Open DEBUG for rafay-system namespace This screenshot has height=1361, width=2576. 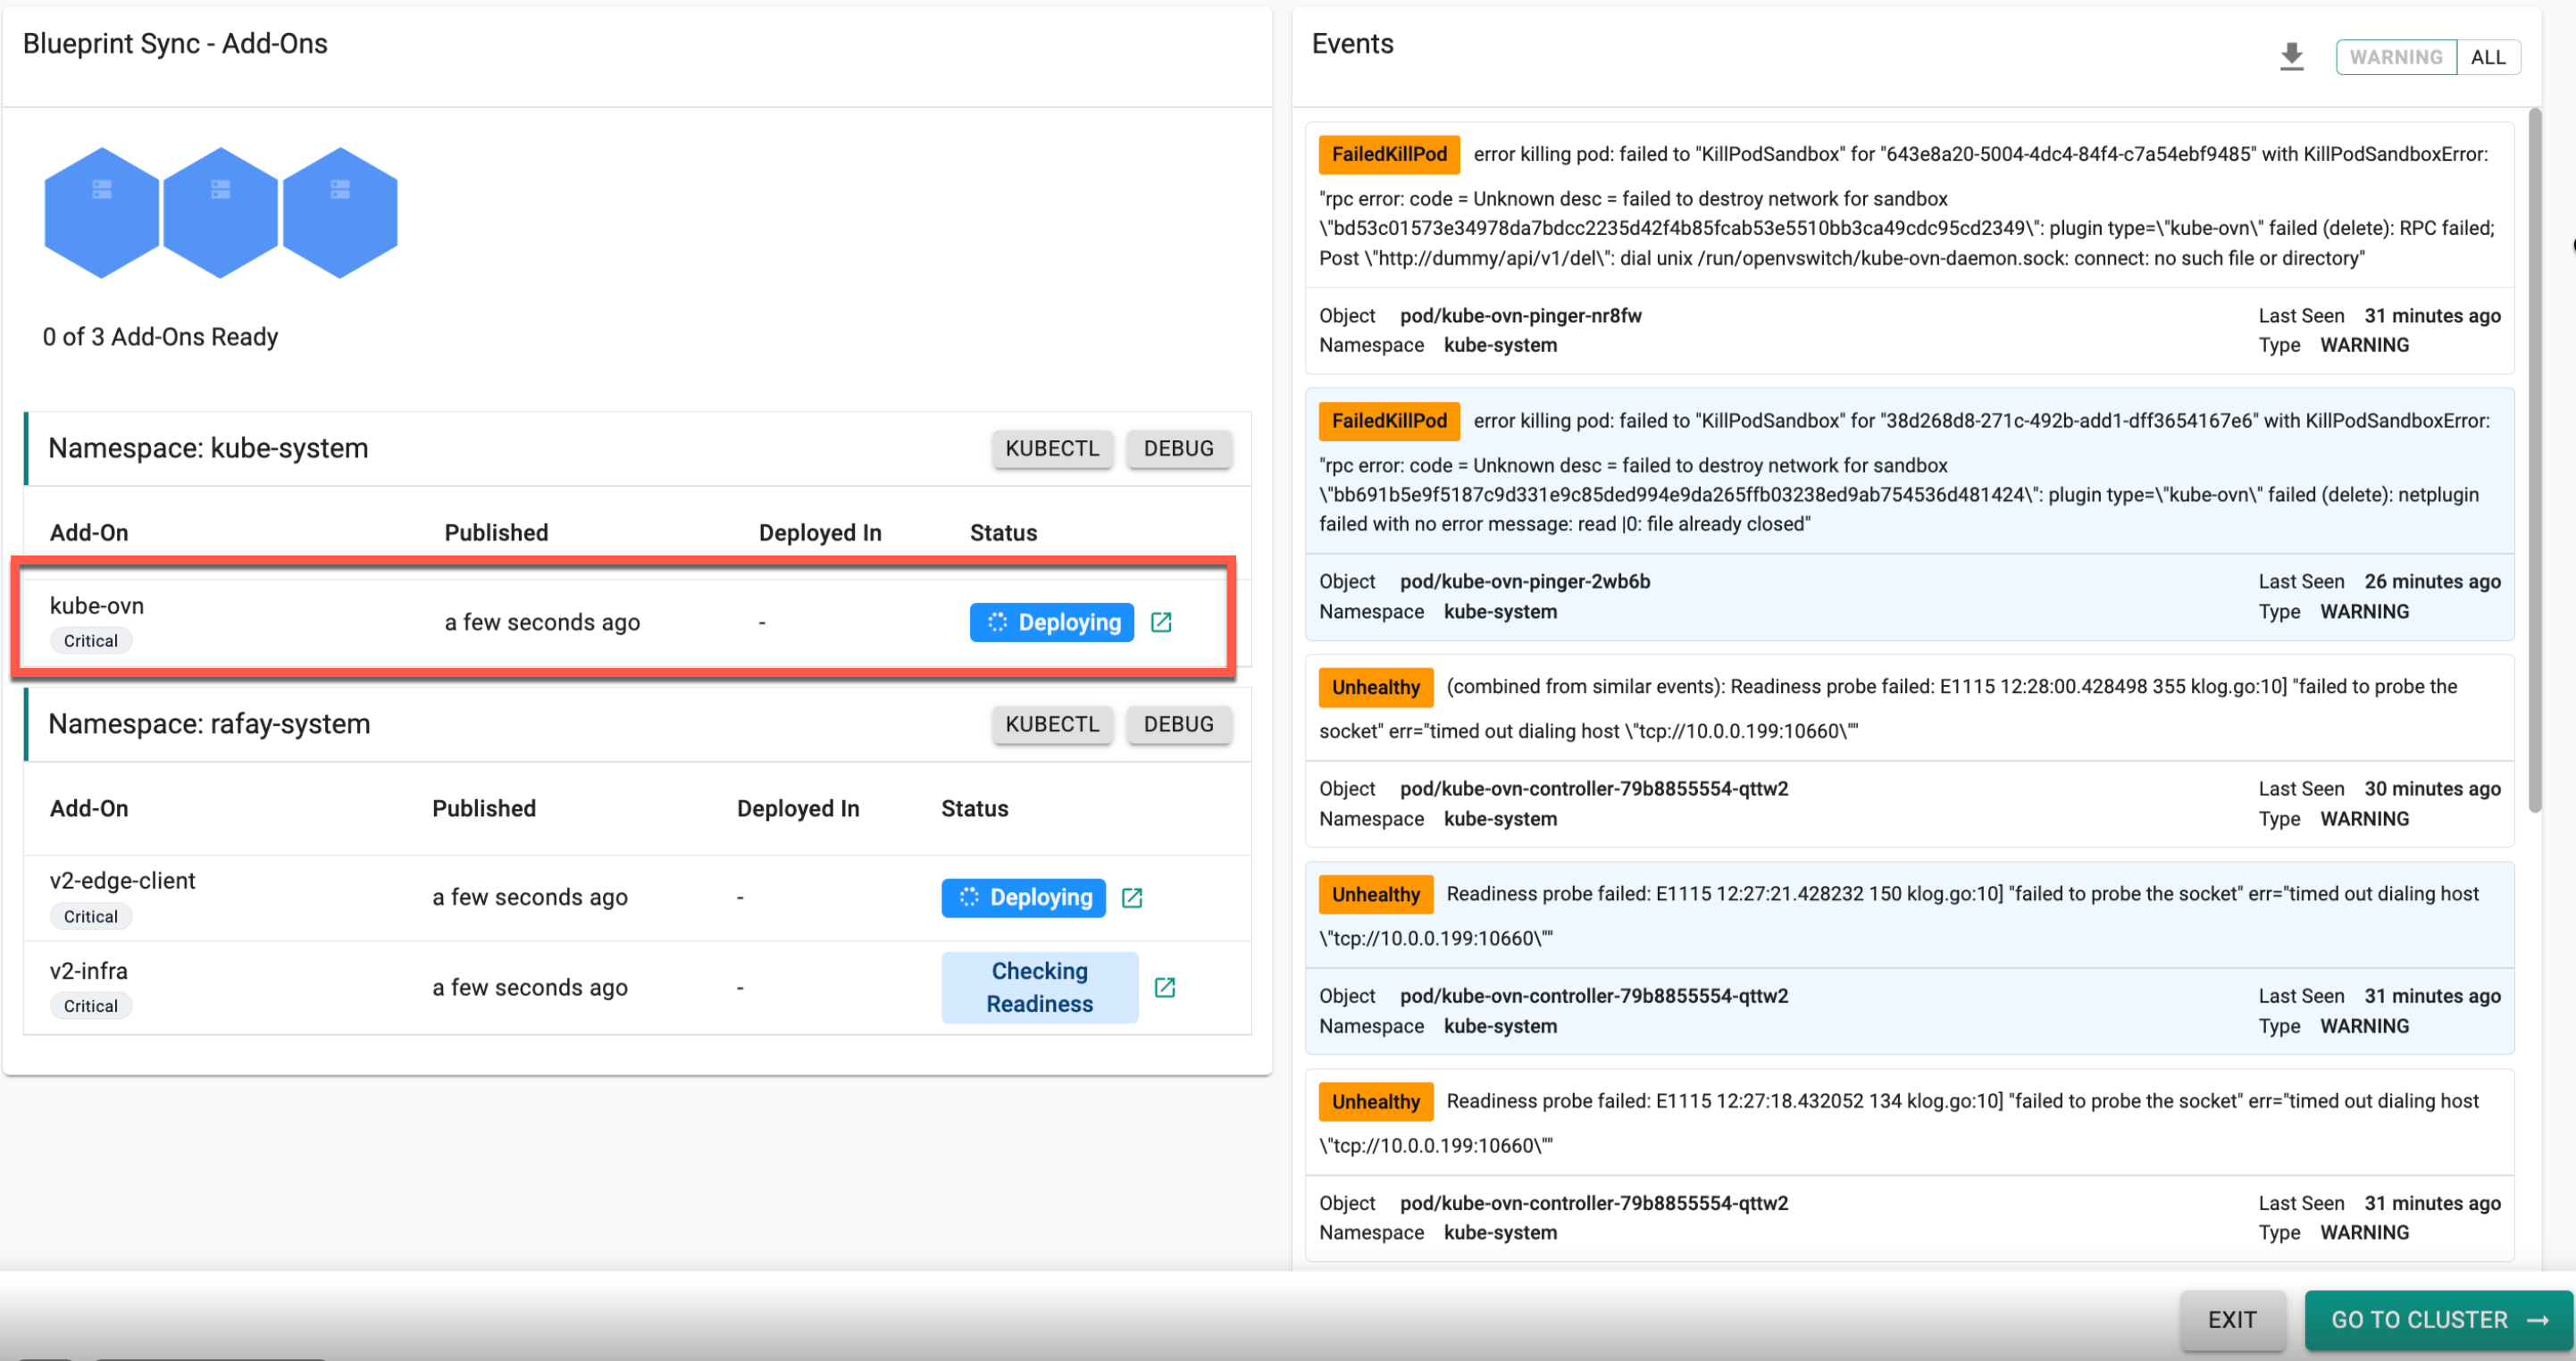[1179, 724]
